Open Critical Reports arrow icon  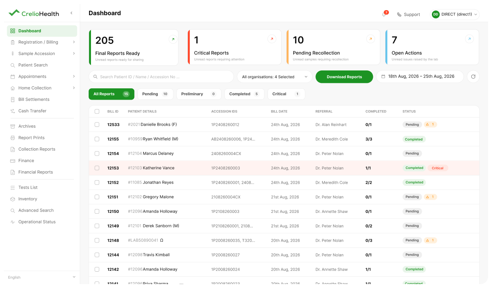[x=272, y=39]
